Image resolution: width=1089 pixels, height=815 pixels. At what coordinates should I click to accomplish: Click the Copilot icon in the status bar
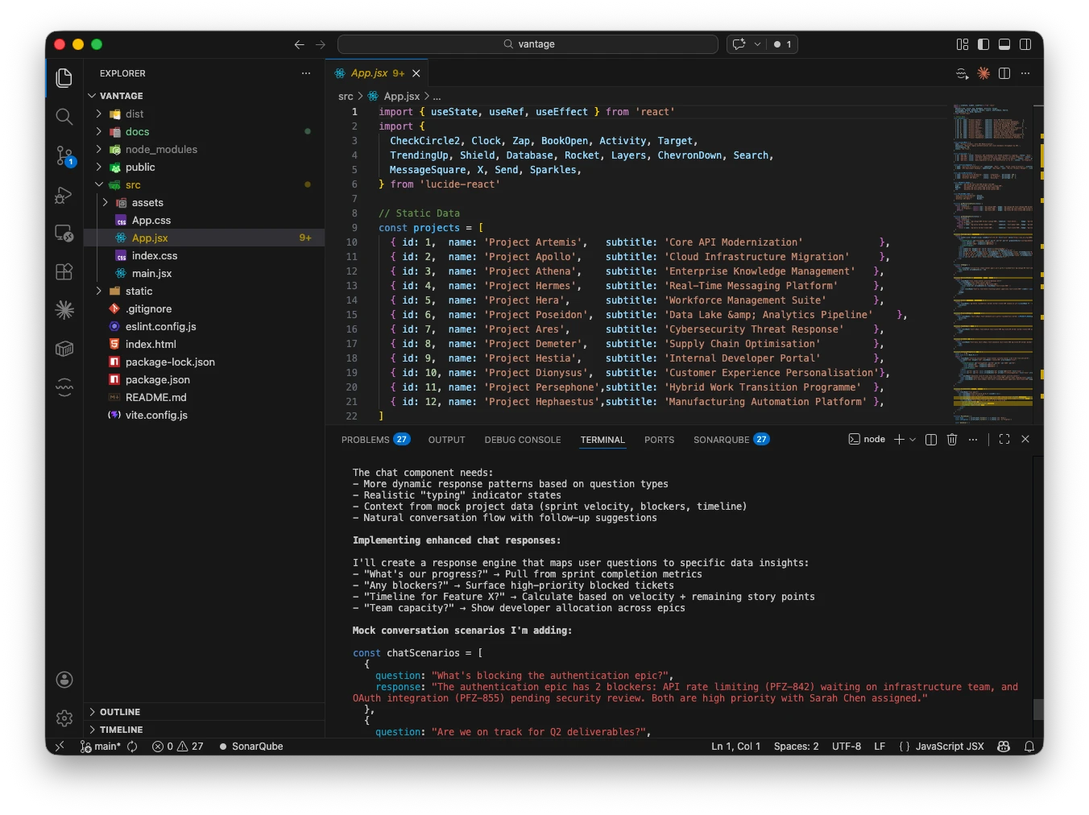(x=1004, y=747)
